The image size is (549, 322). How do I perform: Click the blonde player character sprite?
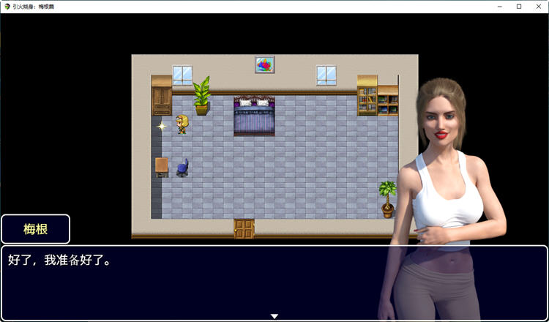tap(182, 124)
